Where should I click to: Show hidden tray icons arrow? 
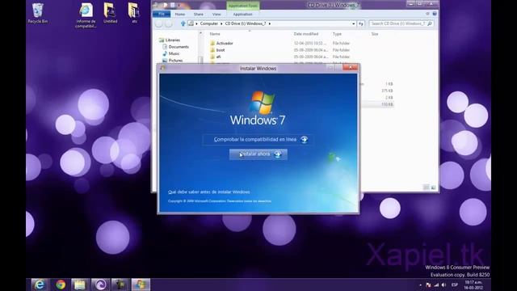pyautogui.click(x=420, y=285)
